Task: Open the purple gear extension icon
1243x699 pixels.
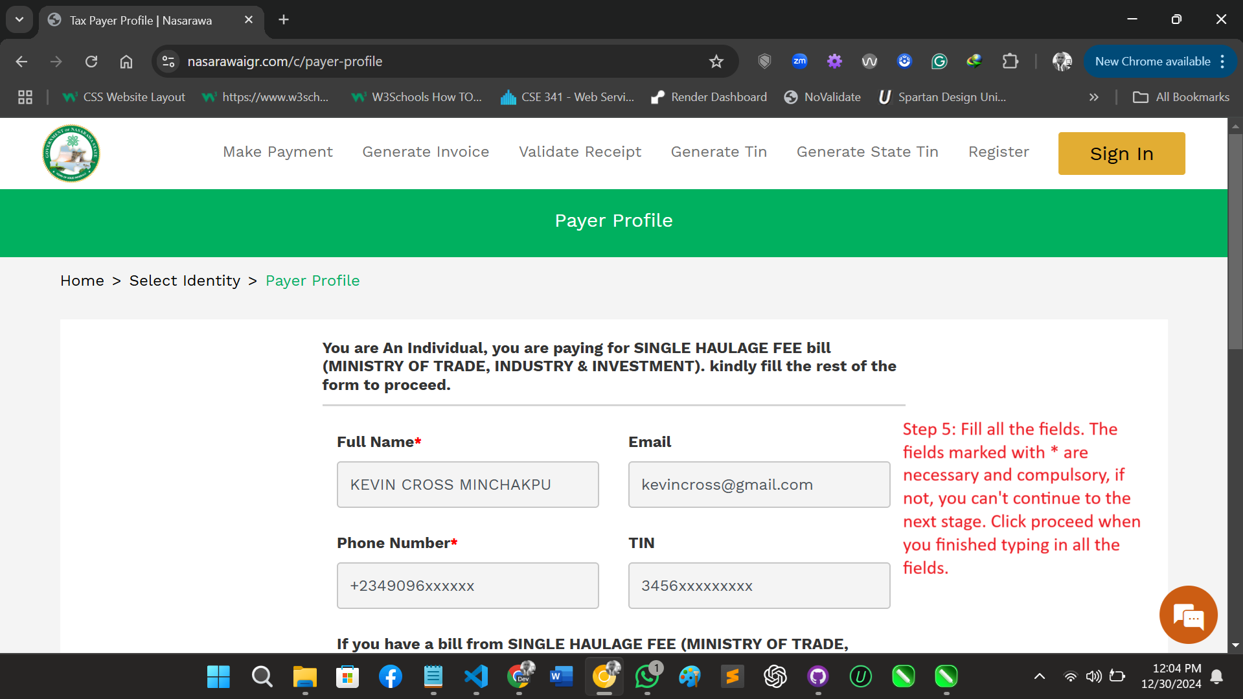Action: (x=835, y=62)
